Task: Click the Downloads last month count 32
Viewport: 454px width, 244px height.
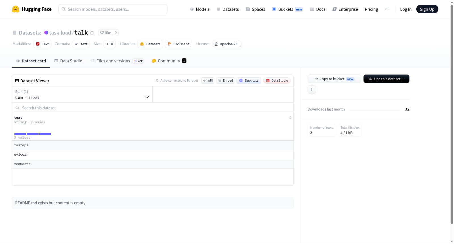Action: (x=407, y=109)
